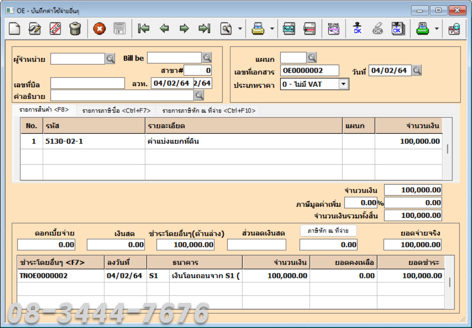472x328 pixels.
Task: Switch to รายการสินค้า <F8> tab
Action: pyautogui.click(x=44, y=110)
